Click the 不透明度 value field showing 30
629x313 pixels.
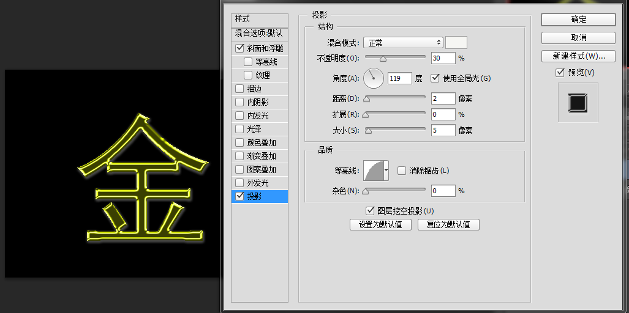tap(443, 58)
